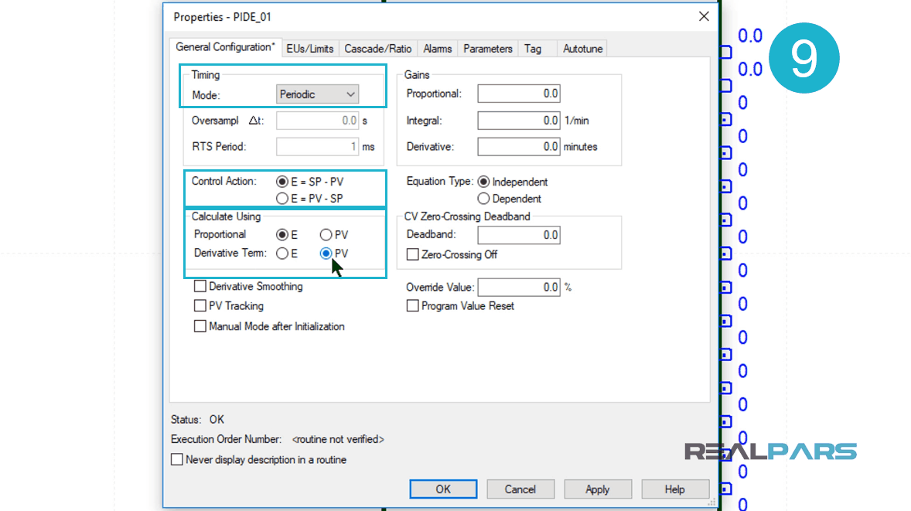
Task: Choose Independent equation type
Action: pyautogui.click(x=483, y=182)
